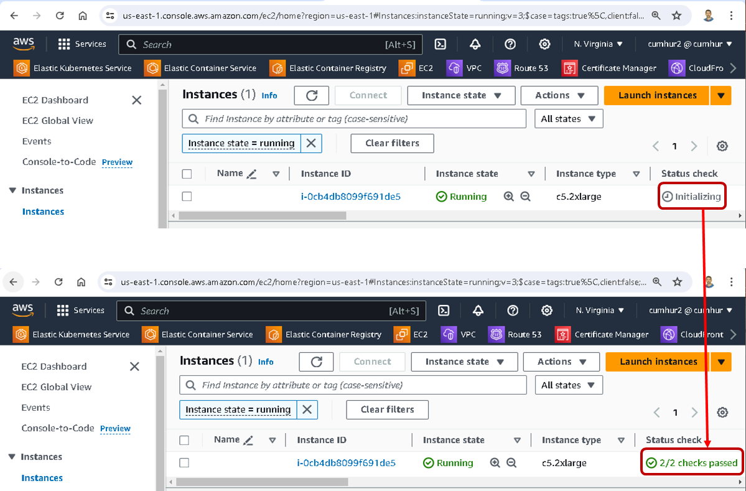Open the All states filter dropdown, top console
The image size is (746, 491).
coord(568,119)
